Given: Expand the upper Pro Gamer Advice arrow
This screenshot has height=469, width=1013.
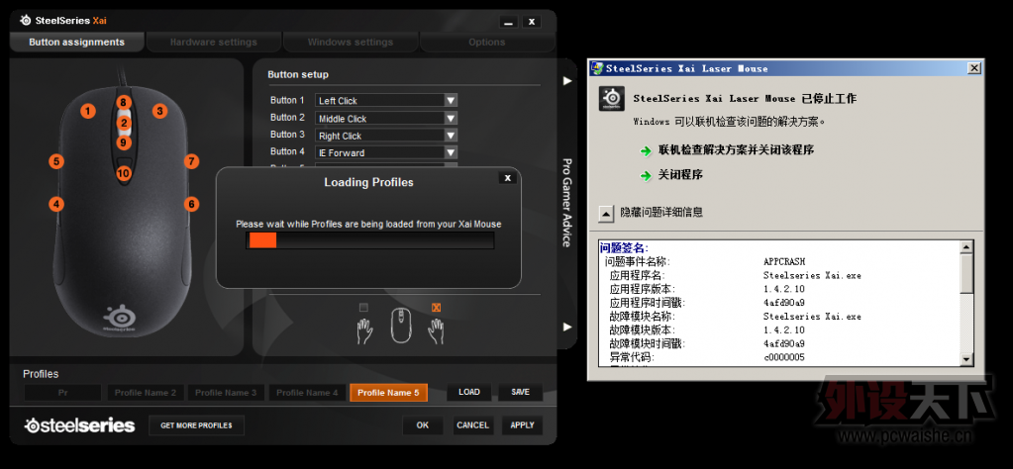Looking at the screenshot, I should (x=567, y=81).
